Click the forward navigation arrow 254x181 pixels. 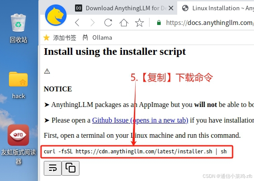92,22
